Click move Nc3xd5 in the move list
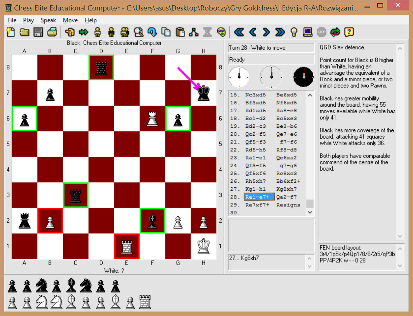413x316 pixels. (256, 95)
